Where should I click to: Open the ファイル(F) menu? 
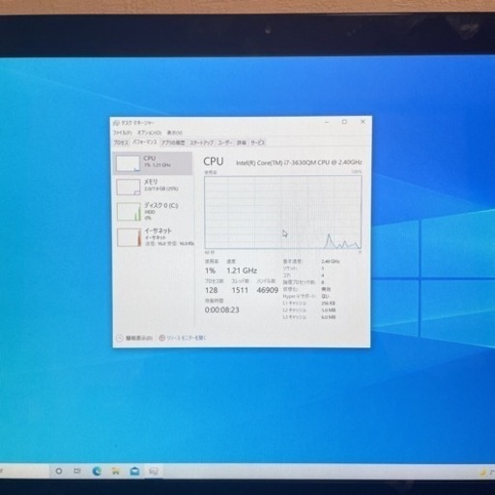click(122, 132)
